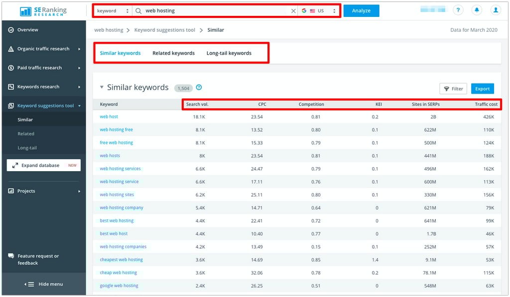Click the Projects icon in the sidebar
Image resolution: width=510 pixels, height=297 pixels.
coord(10,191)
